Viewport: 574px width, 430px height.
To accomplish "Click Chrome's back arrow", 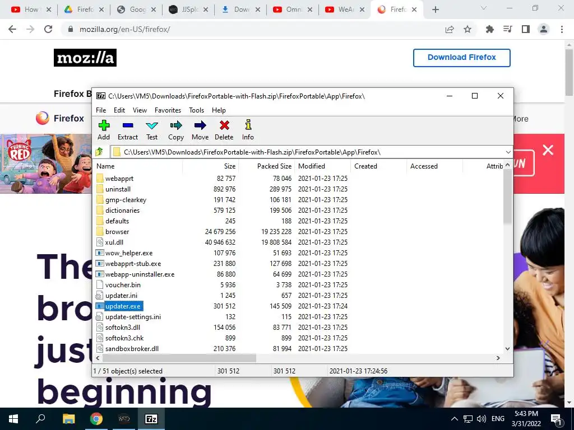I will point(12,29).
